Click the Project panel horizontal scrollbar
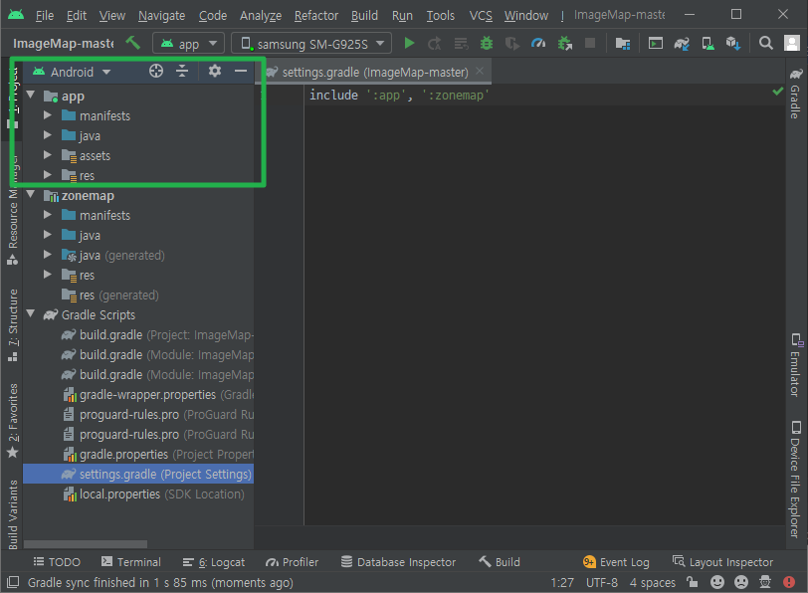The height and width of the screenshot is (593, 808). [x=86, y=544]
